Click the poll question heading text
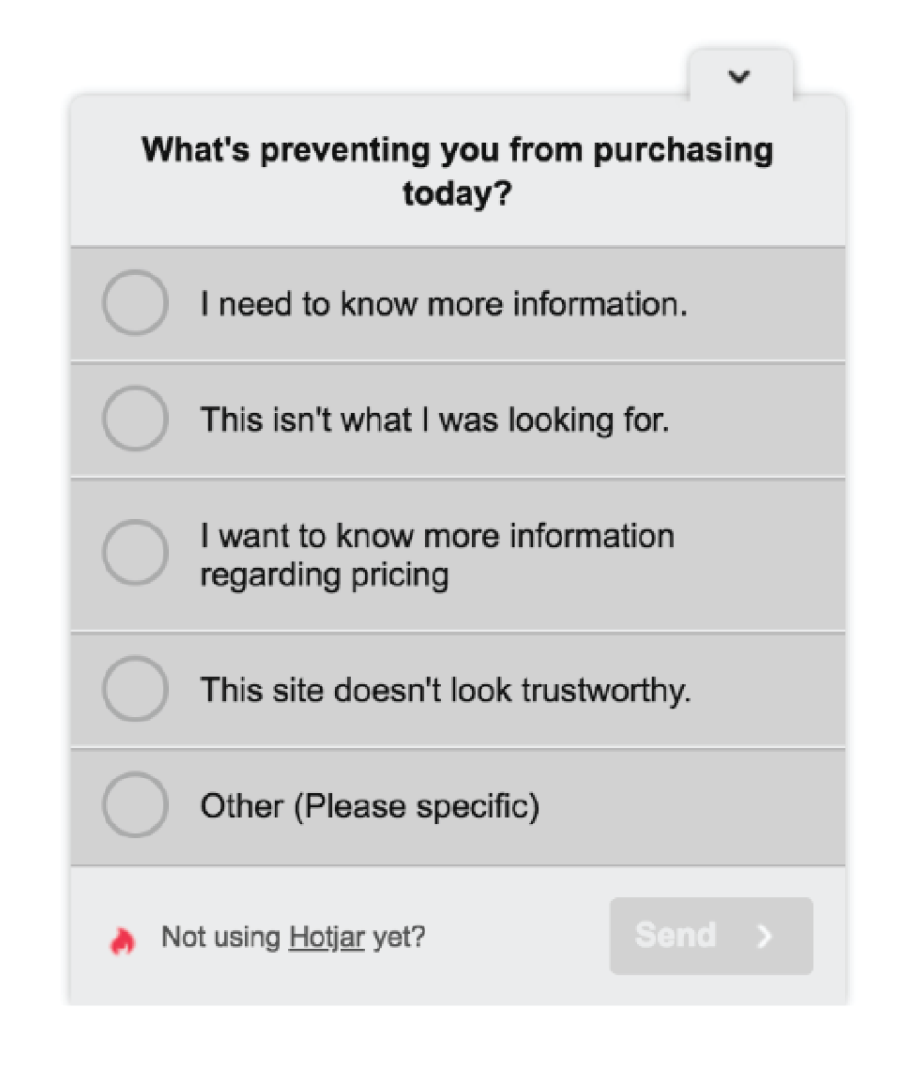The width and height of the screenshot is (911, 1069). click(x=457, y=171)
